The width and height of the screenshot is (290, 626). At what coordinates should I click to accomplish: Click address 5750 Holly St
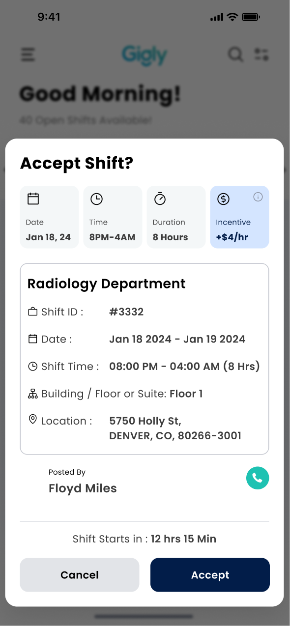point(145,421)
